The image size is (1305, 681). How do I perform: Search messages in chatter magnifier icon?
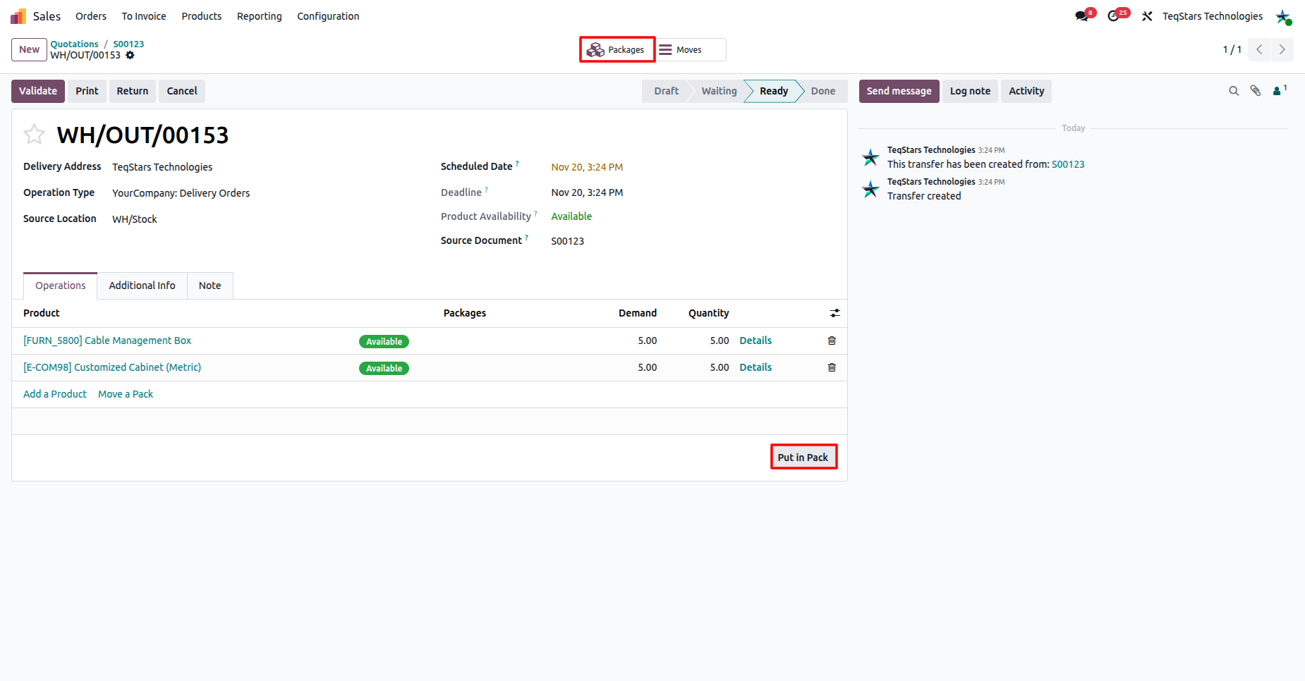pos(1234,91)
